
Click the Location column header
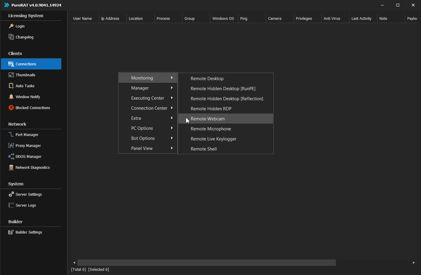coord(140,18)
